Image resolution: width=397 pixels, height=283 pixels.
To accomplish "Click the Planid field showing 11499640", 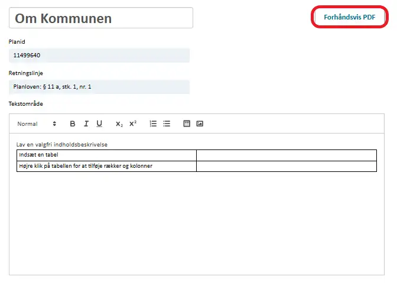I will point(99,56).
